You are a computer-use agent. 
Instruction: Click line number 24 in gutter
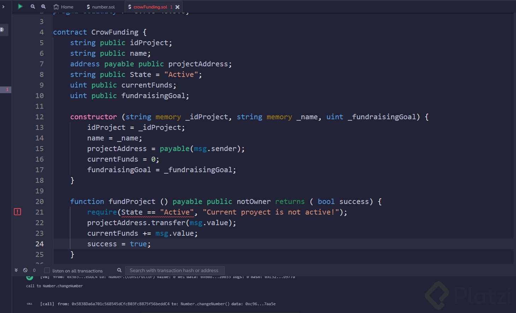pos(40,244)
